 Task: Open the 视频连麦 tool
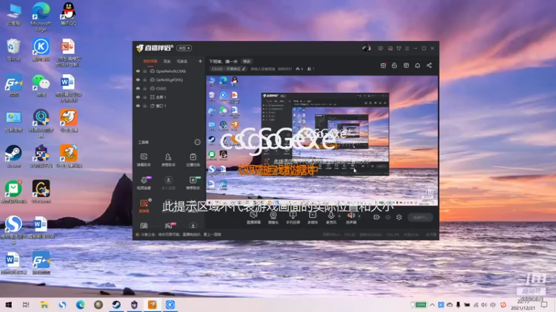(144, 183)
